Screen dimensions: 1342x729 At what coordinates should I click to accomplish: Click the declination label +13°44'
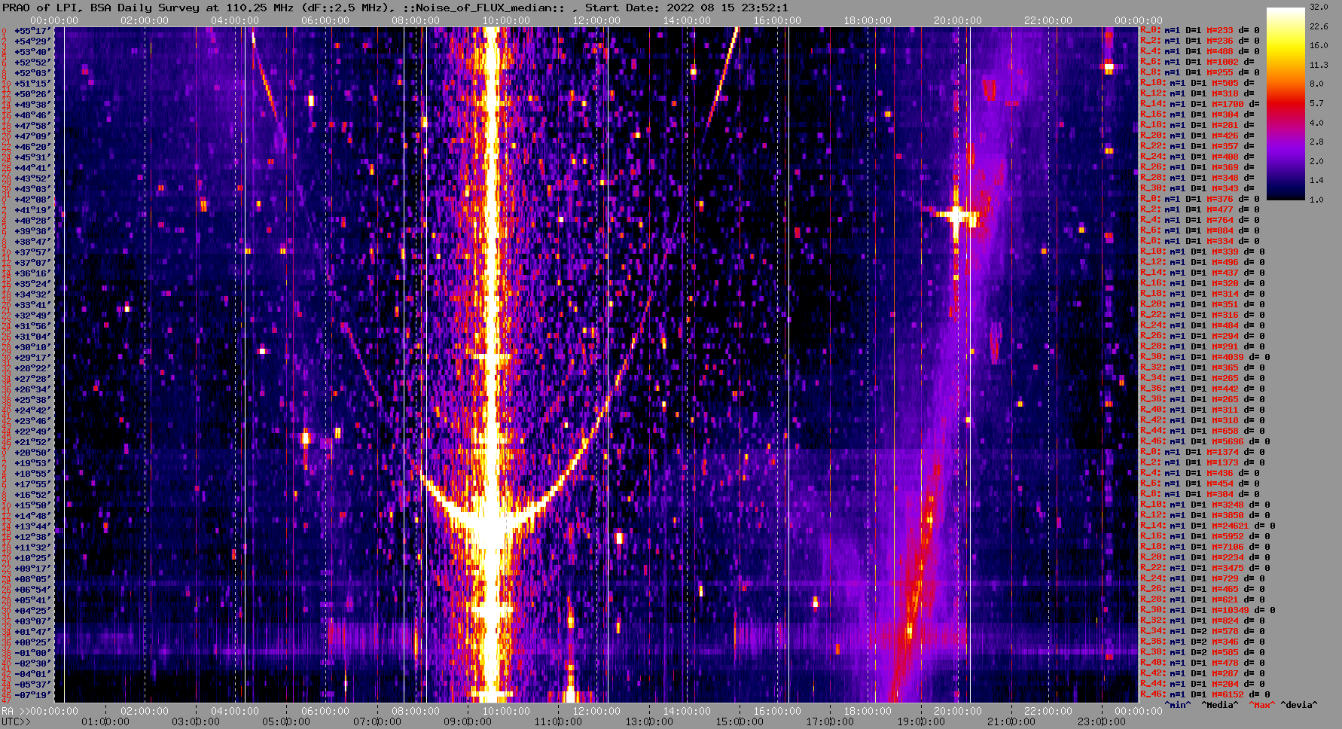(x=32, y=526)
